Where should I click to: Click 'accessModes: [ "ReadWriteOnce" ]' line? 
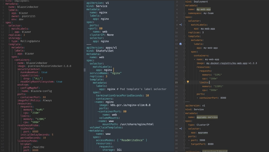(x=121, y=140)
